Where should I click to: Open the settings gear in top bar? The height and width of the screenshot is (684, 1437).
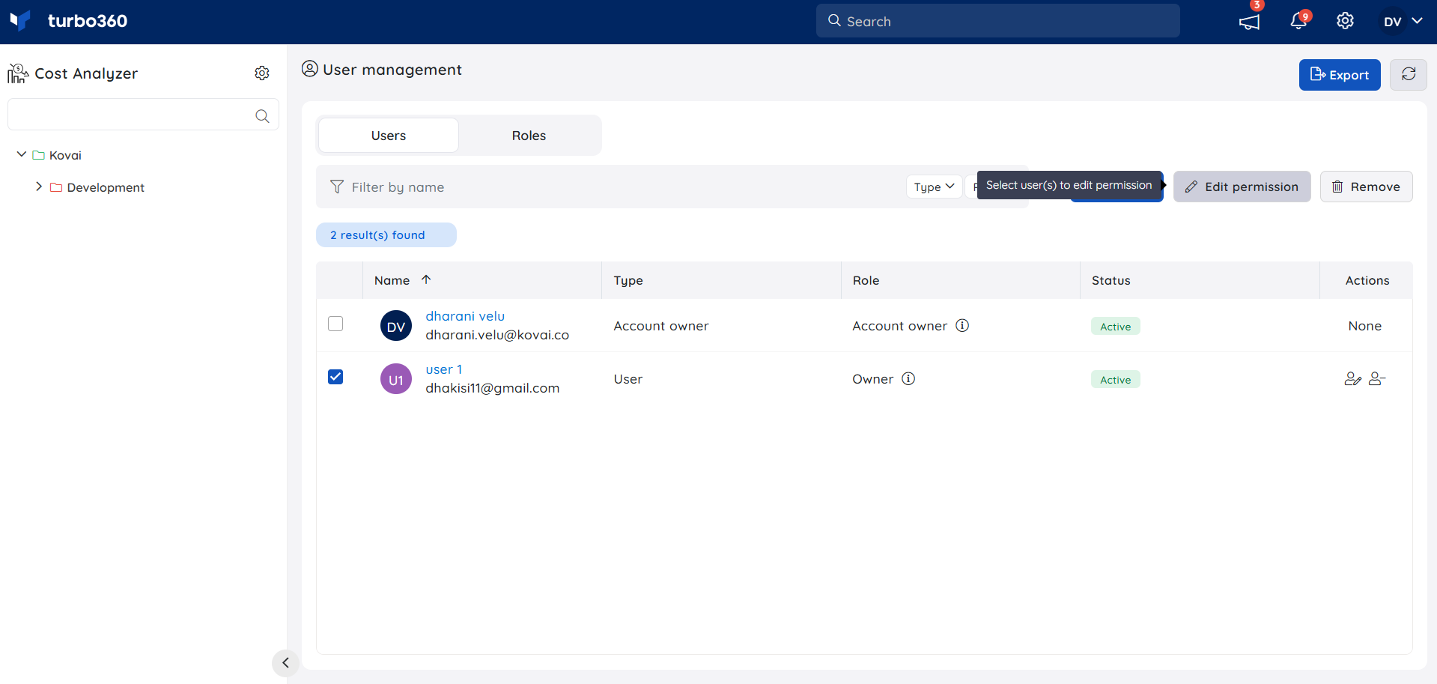(x=1345, y=21)
